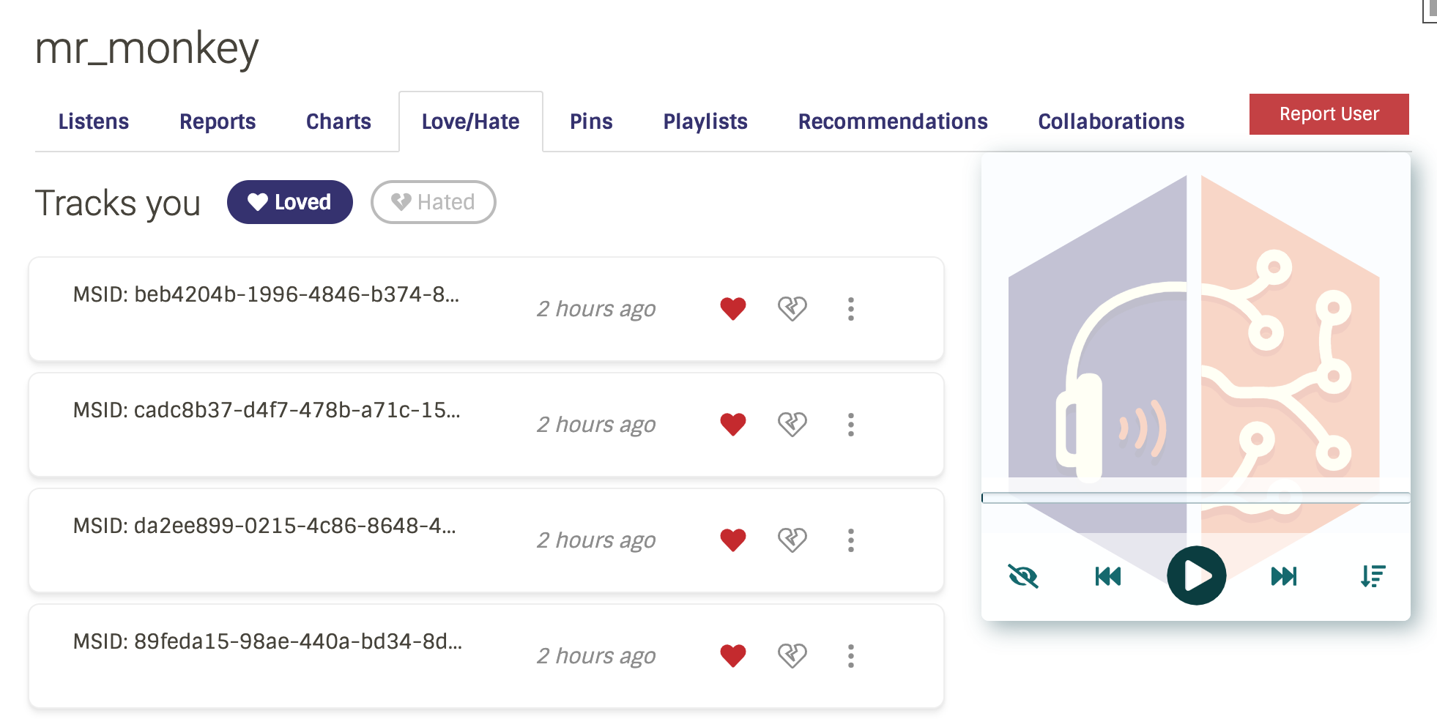Click '2 hours ago' on MSID 89feda15 row
The width and height of the screenshot is (1437, 719).
(596, 656)
